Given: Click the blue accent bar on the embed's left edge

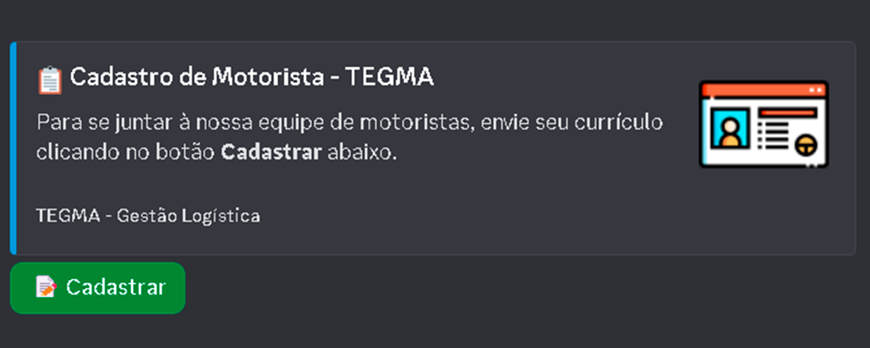Looking at the screenshot, I should pyautogui.click(x=13, y=148).
